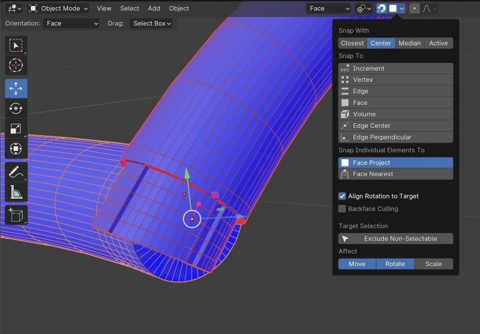Uncheck Align Rotation to Target

tap(342, 196)
